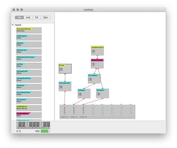Click the 100 velocity value
This screenshot has height=148, width=177.
[x=37, y=131]
